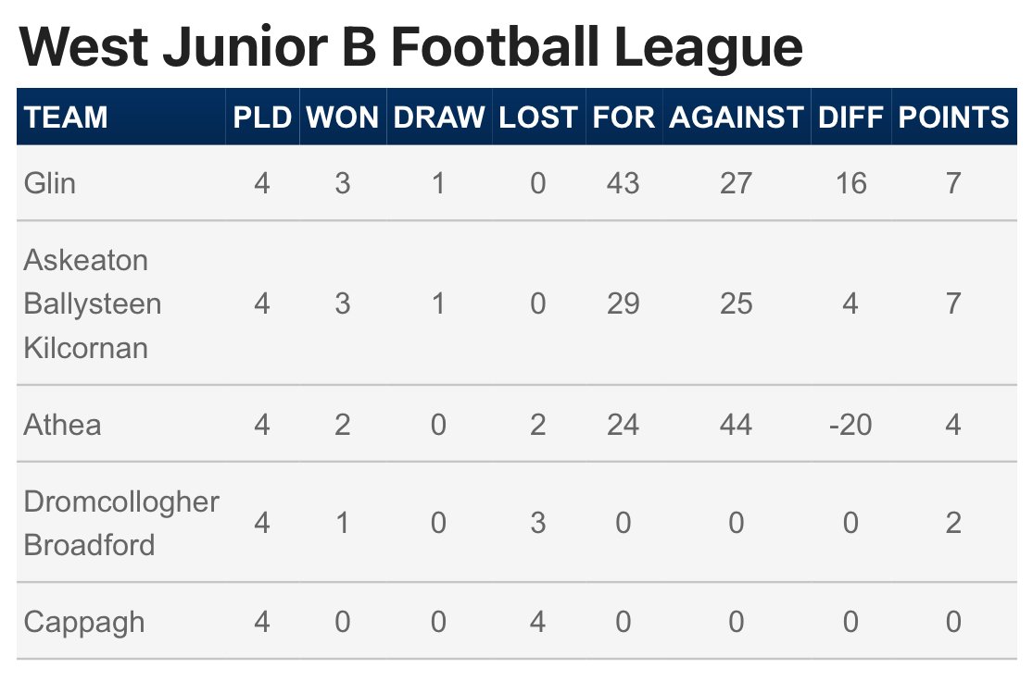Click Glin's for score 43
The width and height of the screenshot is (1033, 681).
[x=624, y=183]
